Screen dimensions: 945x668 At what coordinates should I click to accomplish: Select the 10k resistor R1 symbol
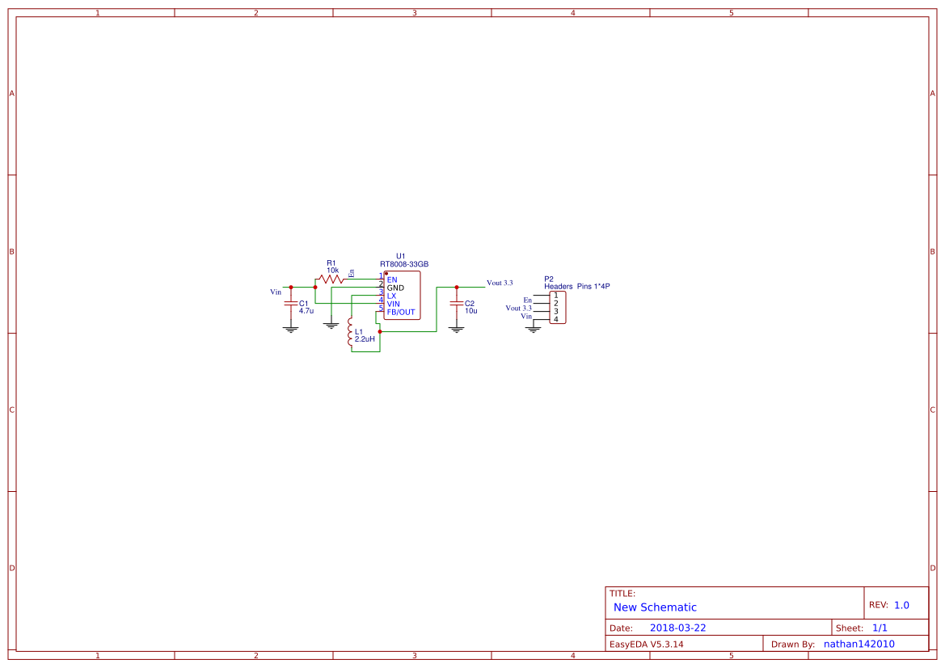[330, 277]
